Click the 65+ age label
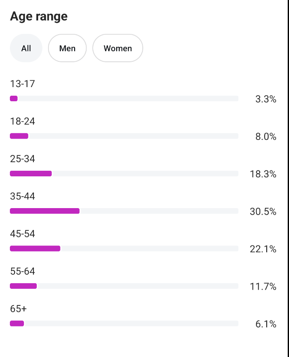Screen dimensions: 289x357 click(x=19, y=309)
